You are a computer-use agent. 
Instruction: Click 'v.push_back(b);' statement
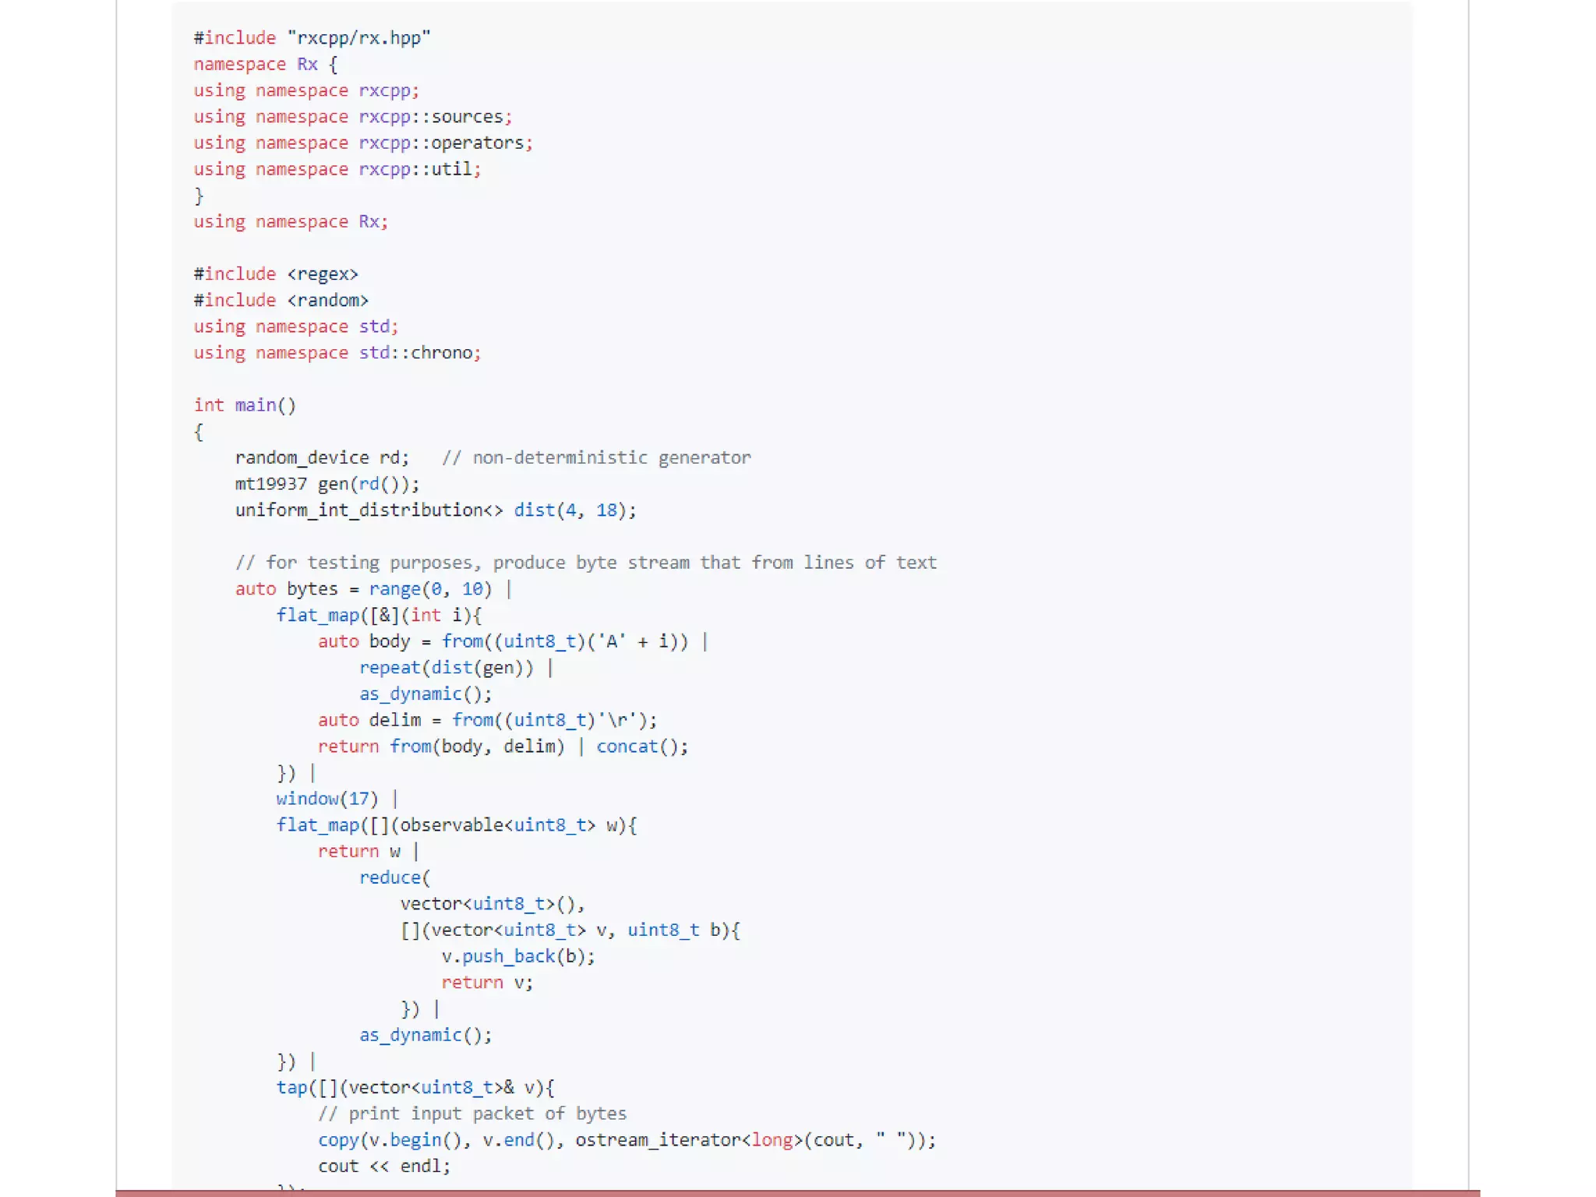tap(517, 956)
